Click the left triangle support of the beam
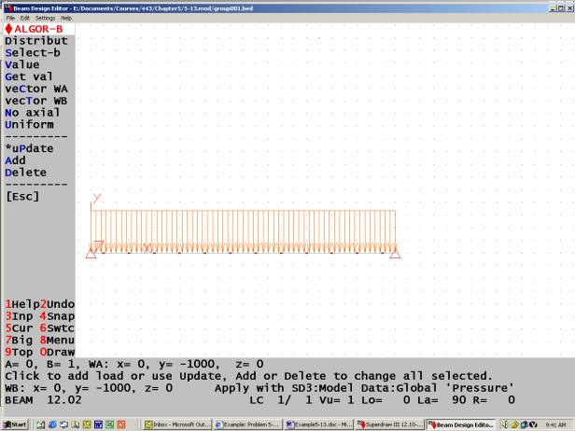The width and height of the screenshot is (575, 431). coord(91,253)
